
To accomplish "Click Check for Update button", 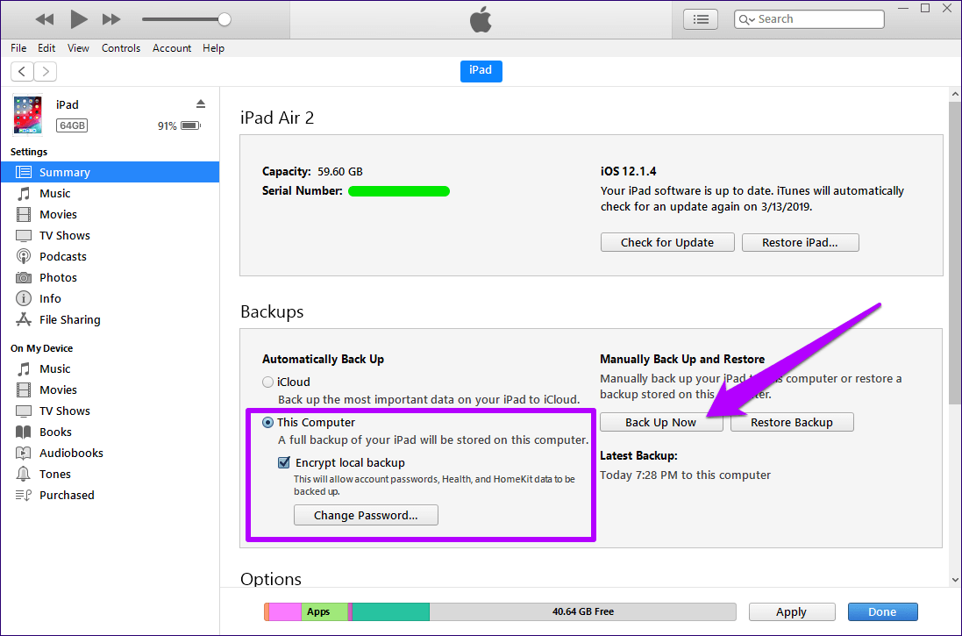I will pyautogui.click(x=667, y=242).
